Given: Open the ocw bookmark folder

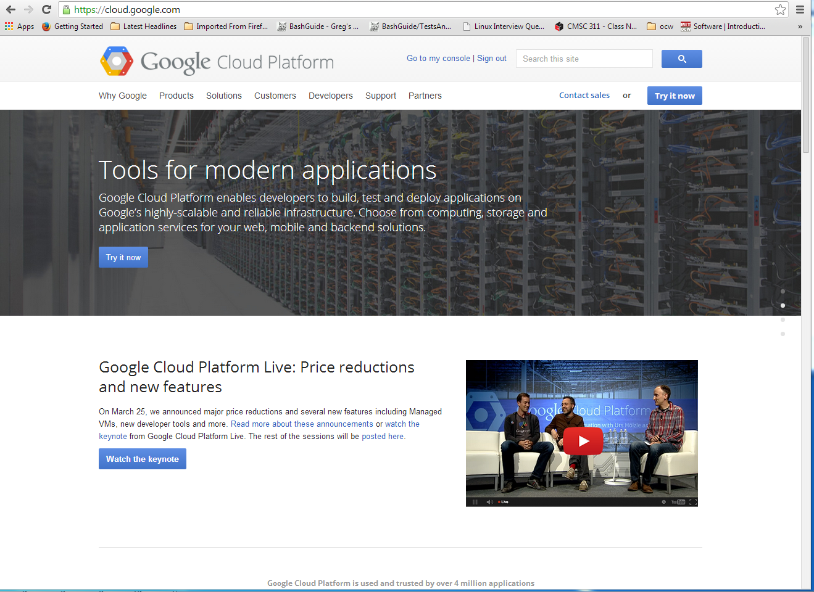Looking at the screenshot, I should point(660,27).
